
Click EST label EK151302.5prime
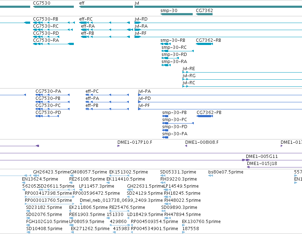[x=128, y=172]
